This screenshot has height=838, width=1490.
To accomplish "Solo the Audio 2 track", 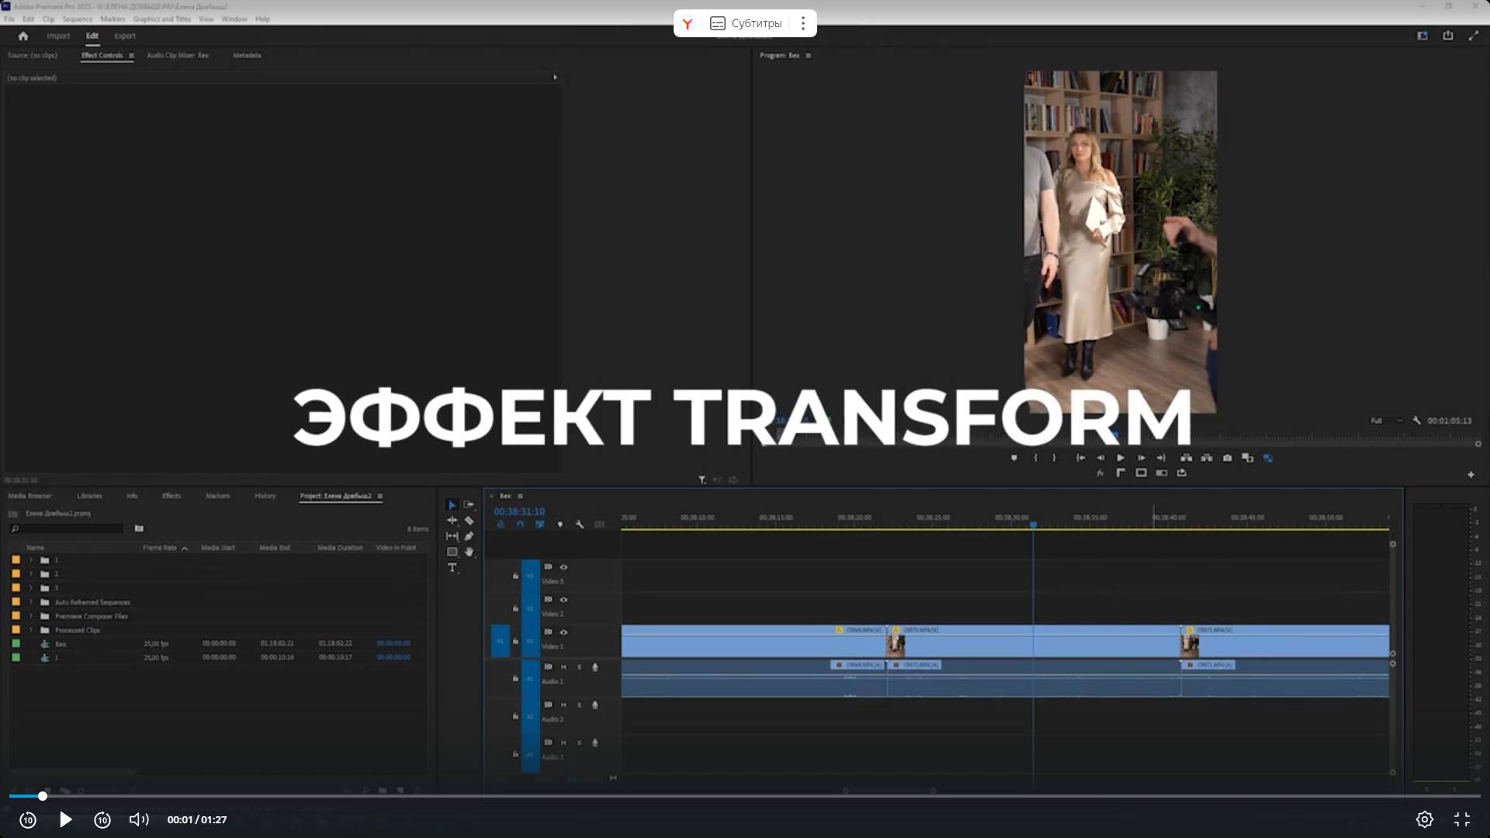I will point(579,705).
